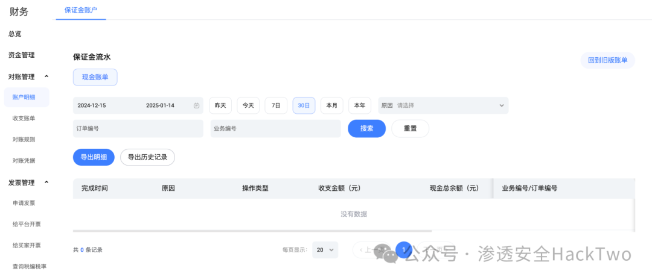Click the 重置 button
652x280 pixels.
[411, 129]
